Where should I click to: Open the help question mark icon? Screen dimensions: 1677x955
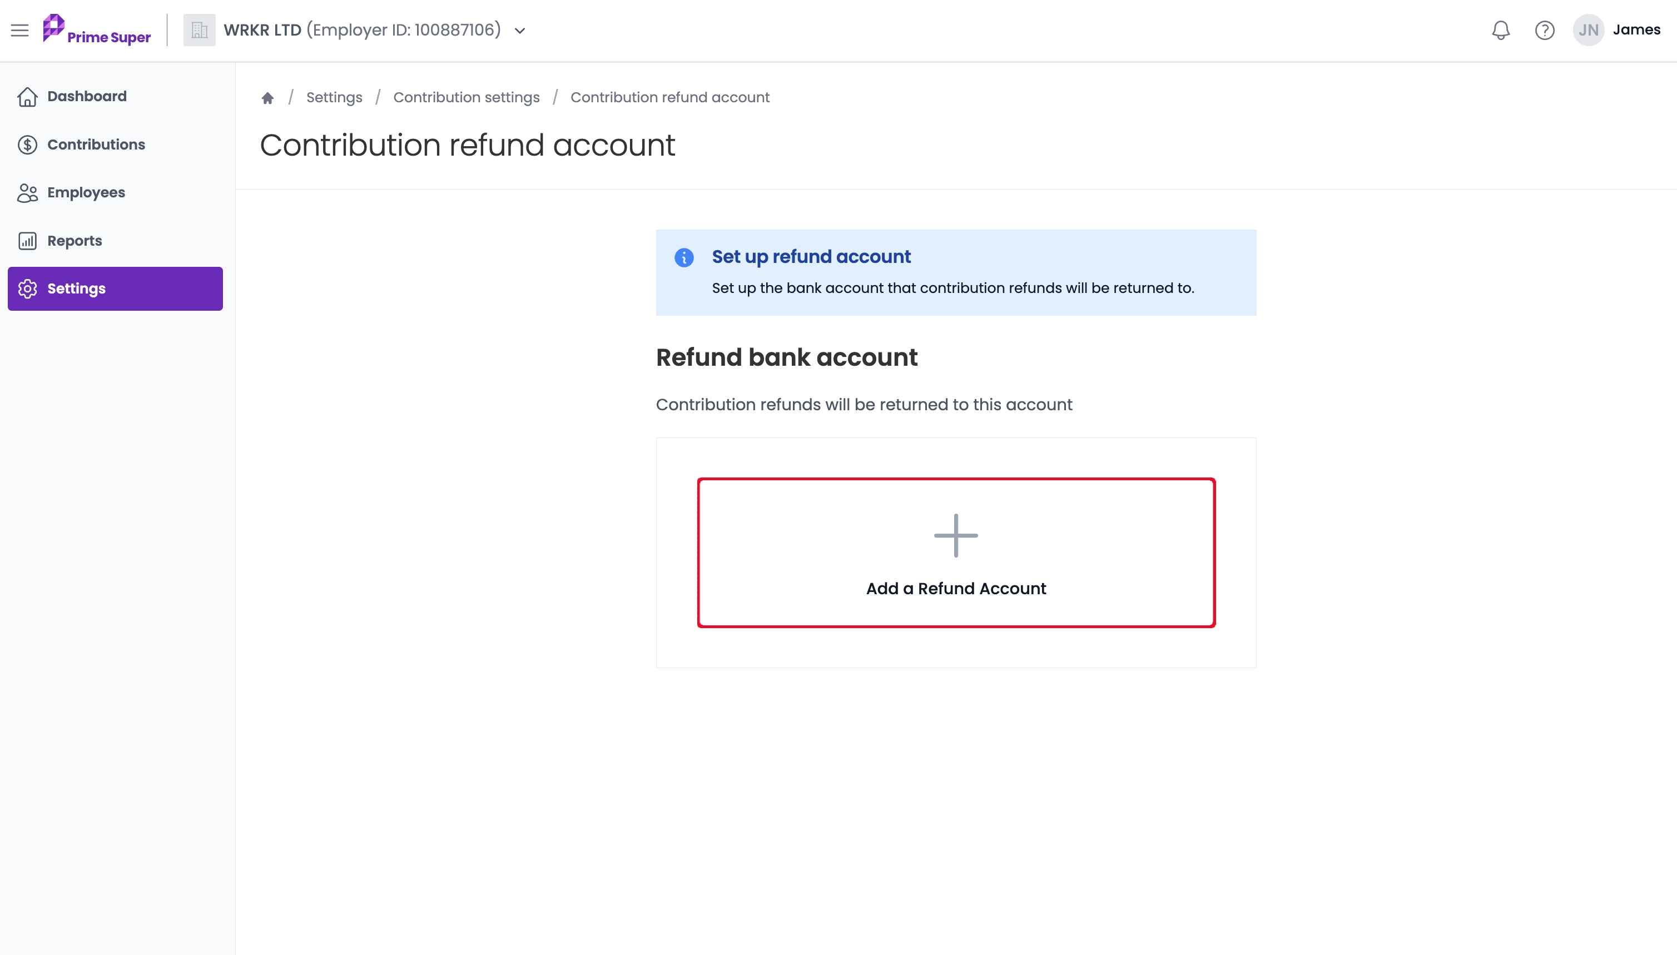pyautogui.click(x=1545, y=30)
